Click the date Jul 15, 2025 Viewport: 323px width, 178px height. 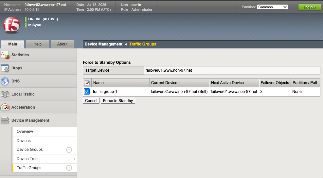[97, 5]
